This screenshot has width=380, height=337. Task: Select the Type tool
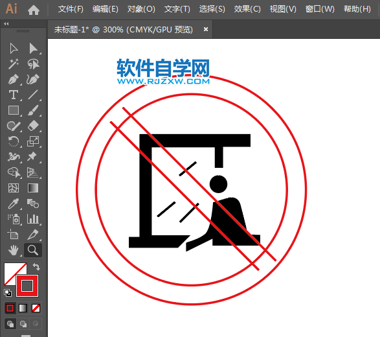coord(14,95)
